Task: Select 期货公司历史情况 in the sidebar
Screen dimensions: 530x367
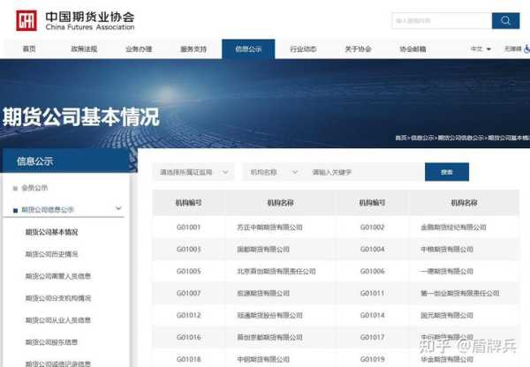Action: pos(51,254)
